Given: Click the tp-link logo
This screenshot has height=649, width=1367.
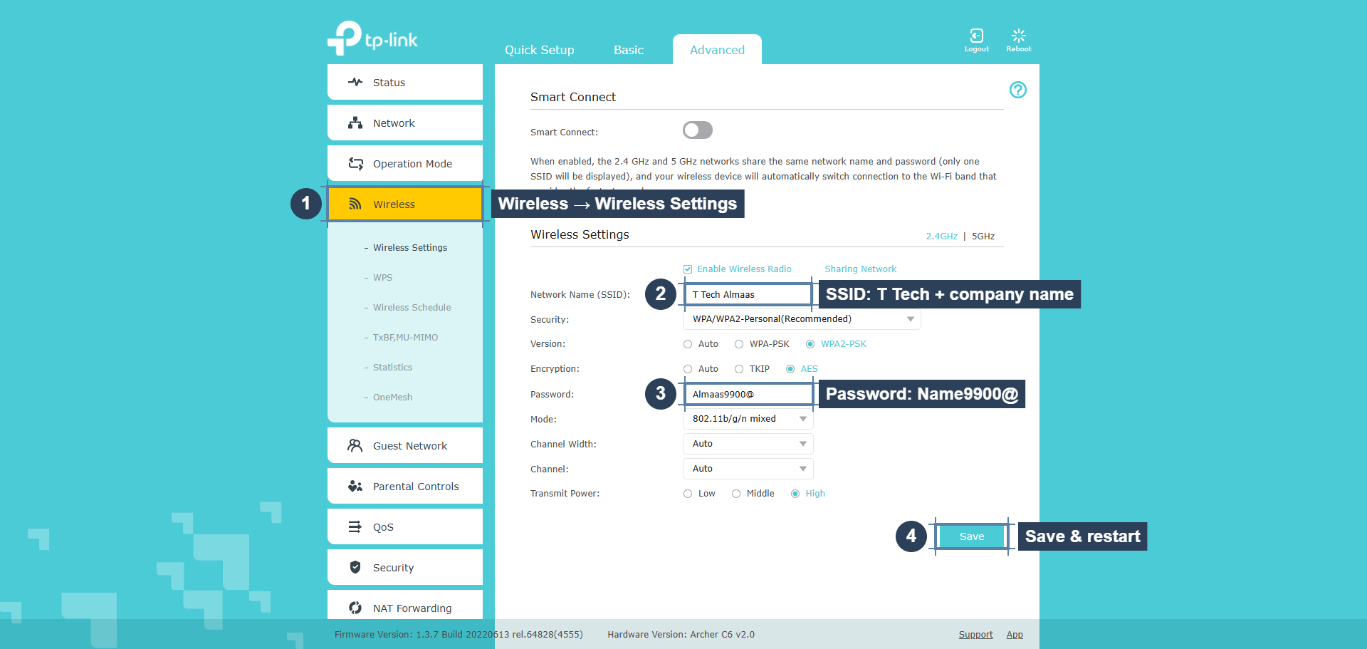Looking at the screenshot, I should (x=372, y=38).
